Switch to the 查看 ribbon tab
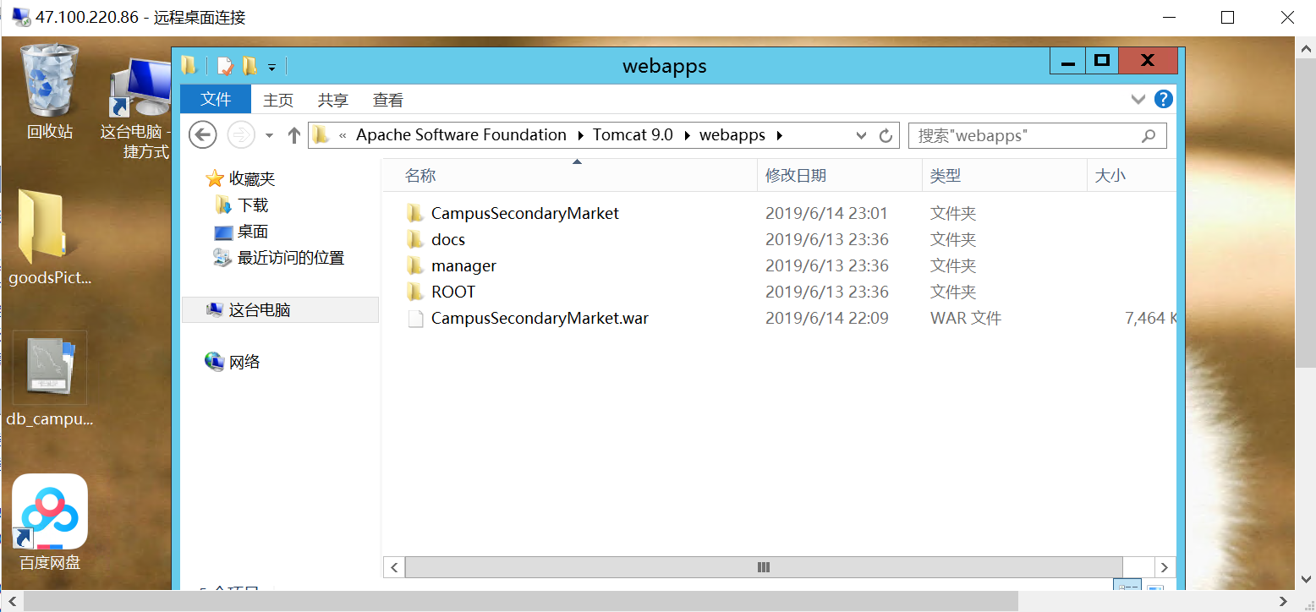Screen dimensions: 1316x612 [388, 100]
